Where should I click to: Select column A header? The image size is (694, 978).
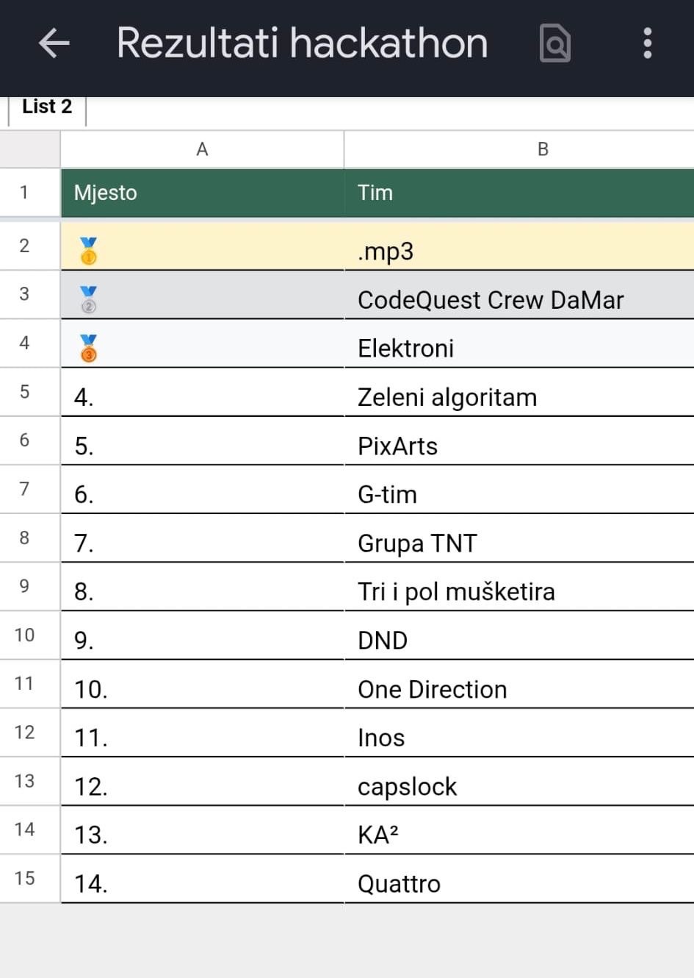(202, 149)
